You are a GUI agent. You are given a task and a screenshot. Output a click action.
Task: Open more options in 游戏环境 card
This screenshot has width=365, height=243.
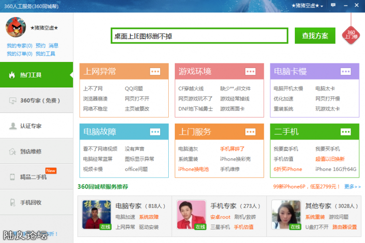(x=250, y=71)
